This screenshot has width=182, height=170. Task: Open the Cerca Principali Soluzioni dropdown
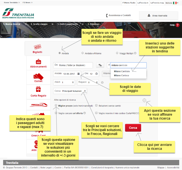pyautogui.click(x=70, y=91)
